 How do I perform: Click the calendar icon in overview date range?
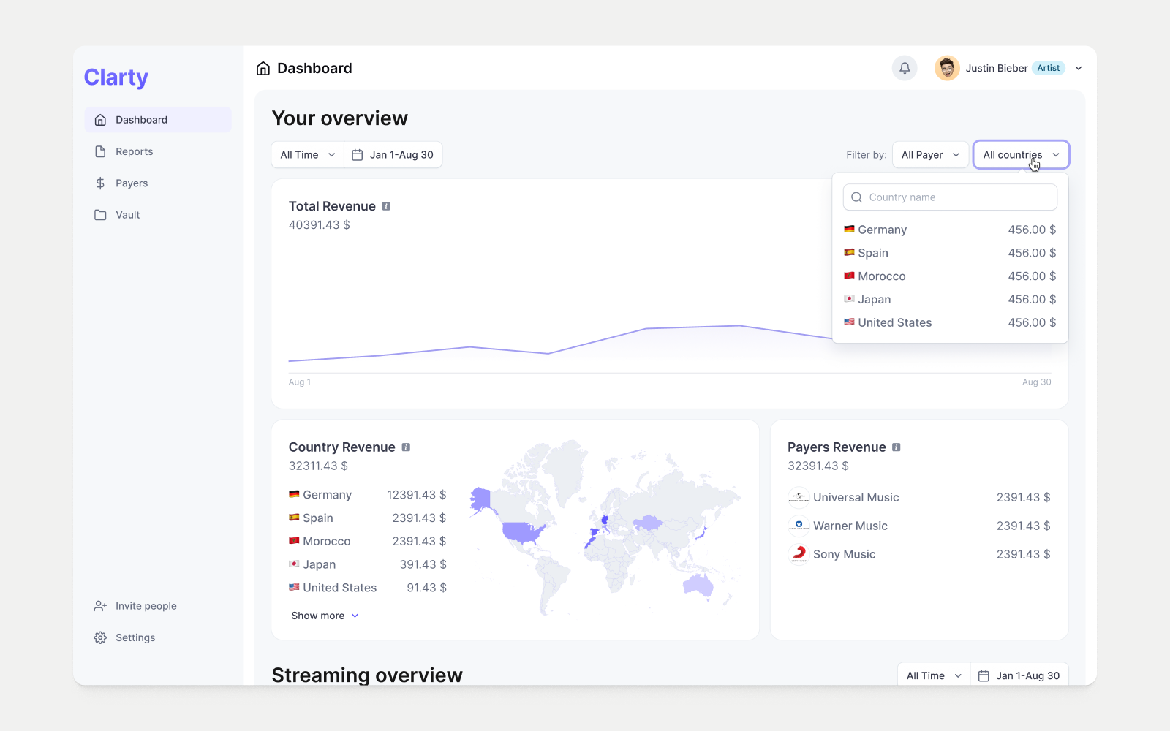point(358,155)
